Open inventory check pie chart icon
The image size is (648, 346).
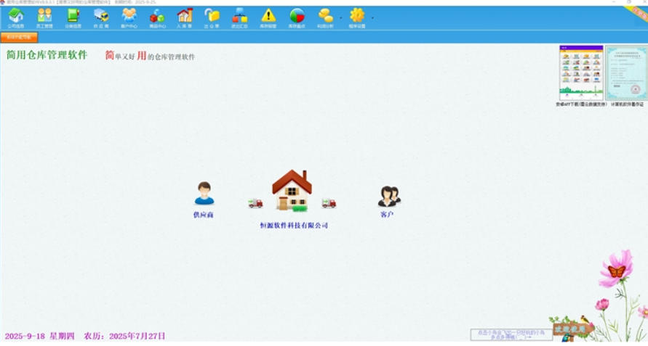(297, 17)
